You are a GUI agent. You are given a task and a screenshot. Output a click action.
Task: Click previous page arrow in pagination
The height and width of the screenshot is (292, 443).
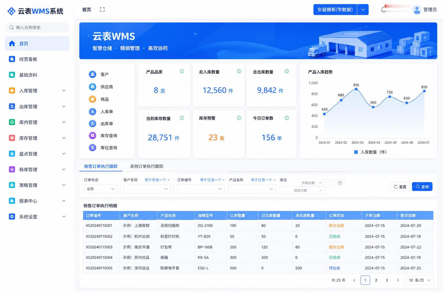(x=354, y=280)
